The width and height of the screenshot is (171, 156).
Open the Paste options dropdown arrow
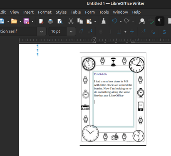(95, 21)
